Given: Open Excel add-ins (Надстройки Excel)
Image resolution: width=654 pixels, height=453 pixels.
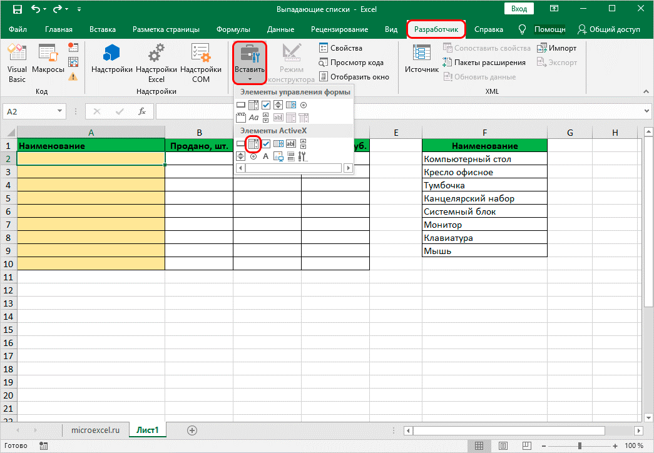Looking at the screenshot, I should coord(156,64).
